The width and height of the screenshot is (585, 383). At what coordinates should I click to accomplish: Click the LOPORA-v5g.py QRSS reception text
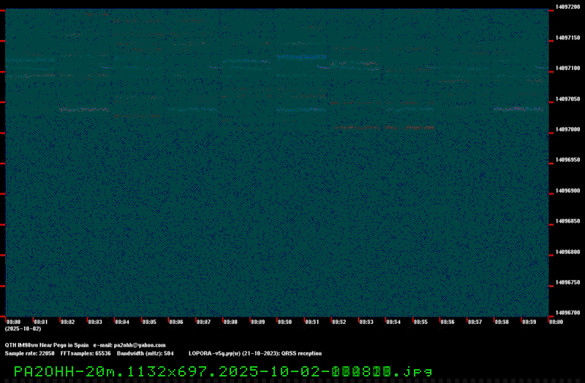(254, 353)
